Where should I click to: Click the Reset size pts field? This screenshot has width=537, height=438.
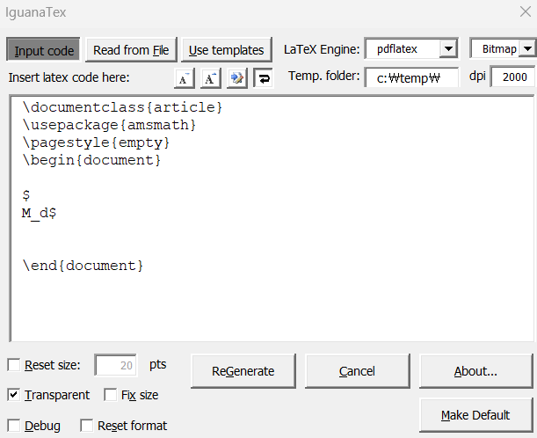coord(116,365)
